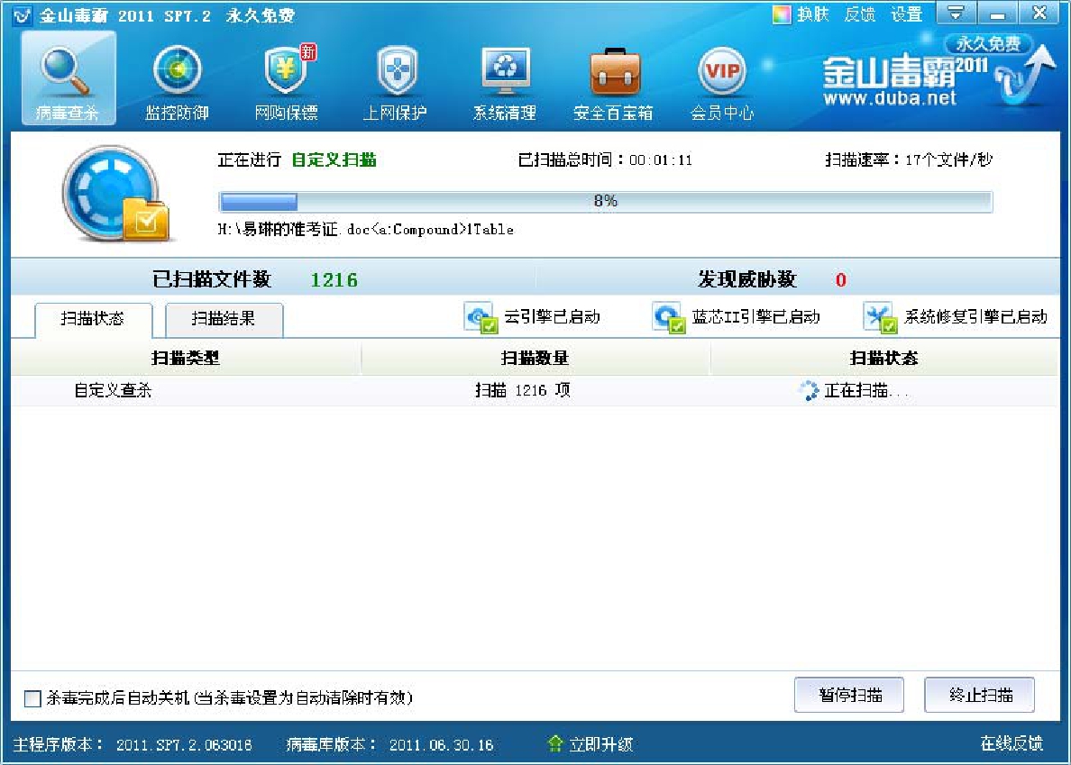The image size is (1071, 765).
Task: Click the 终止扫描 stop scan button
Action: (x=979, y=695)
